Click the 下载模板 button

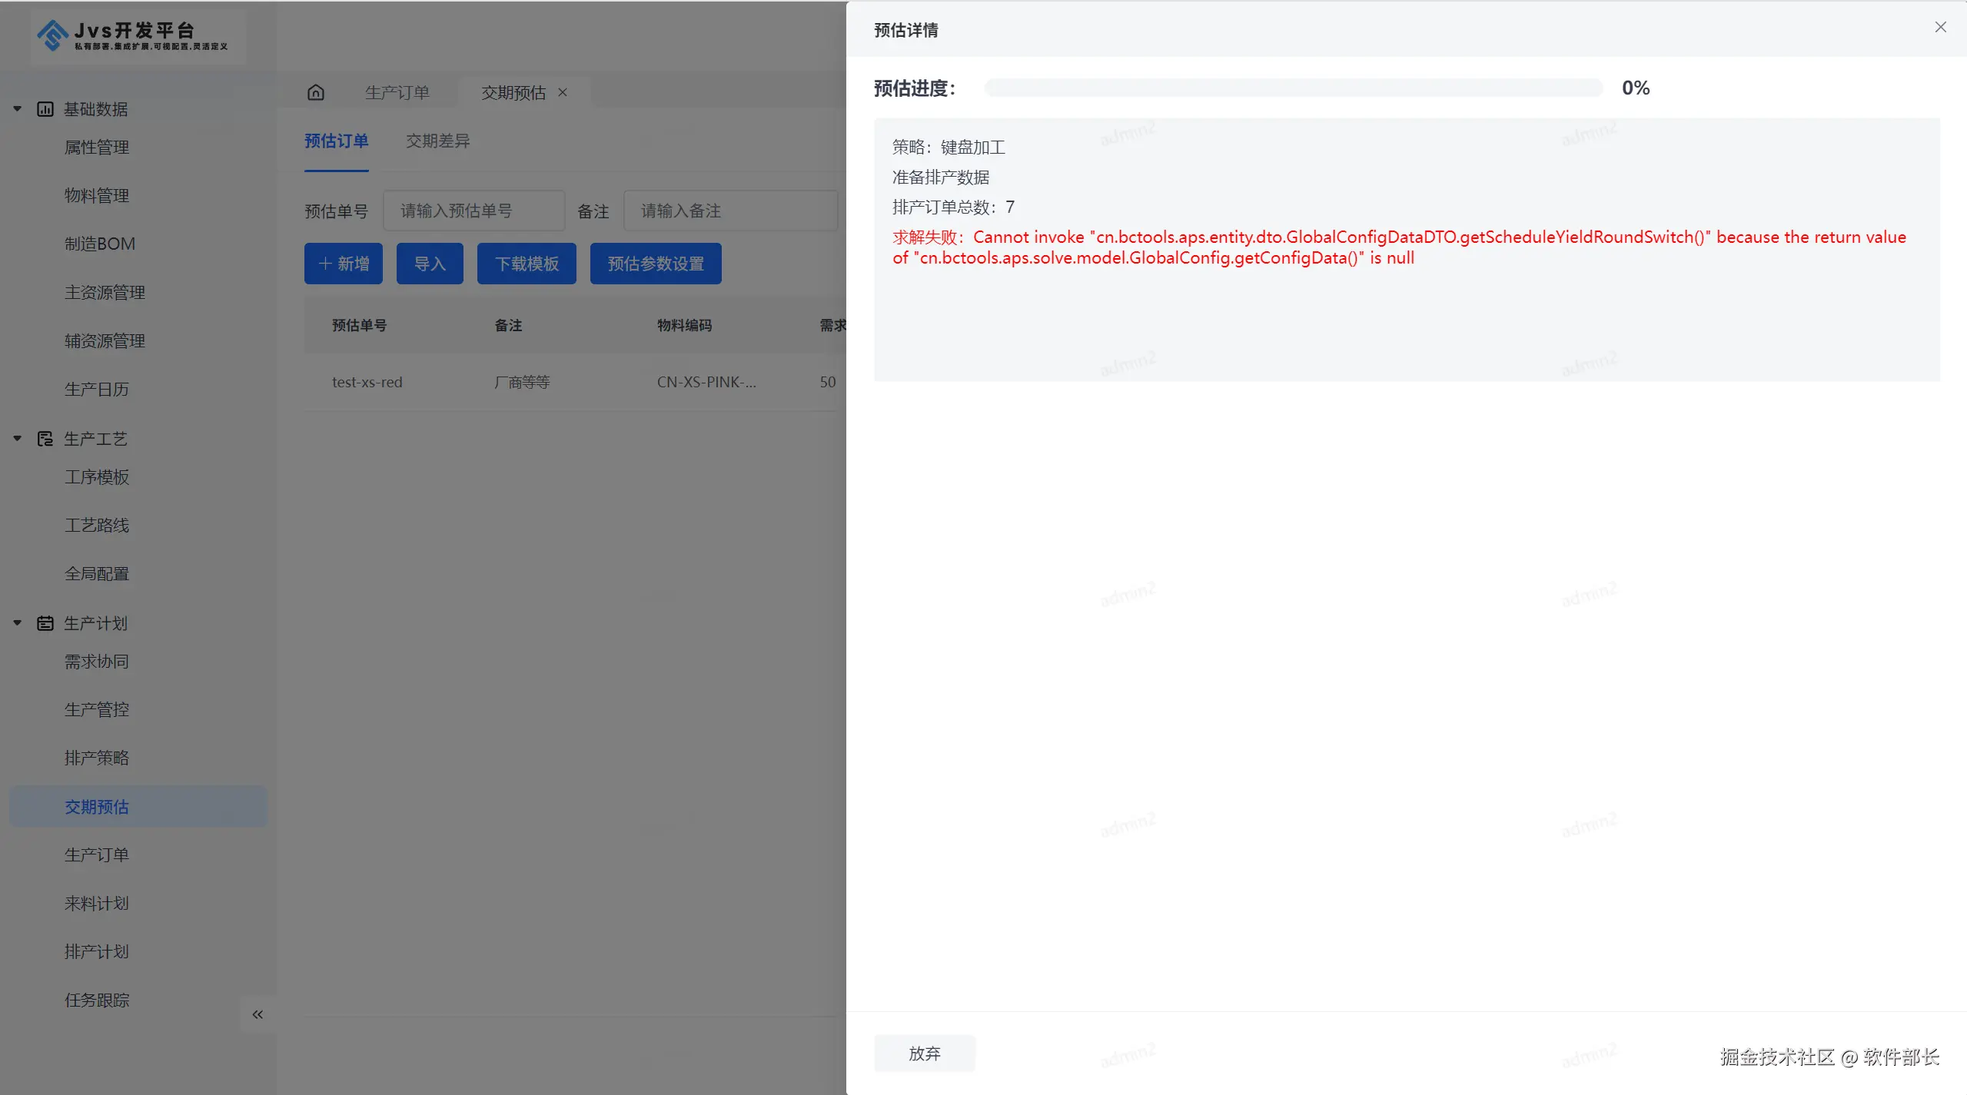526,264
